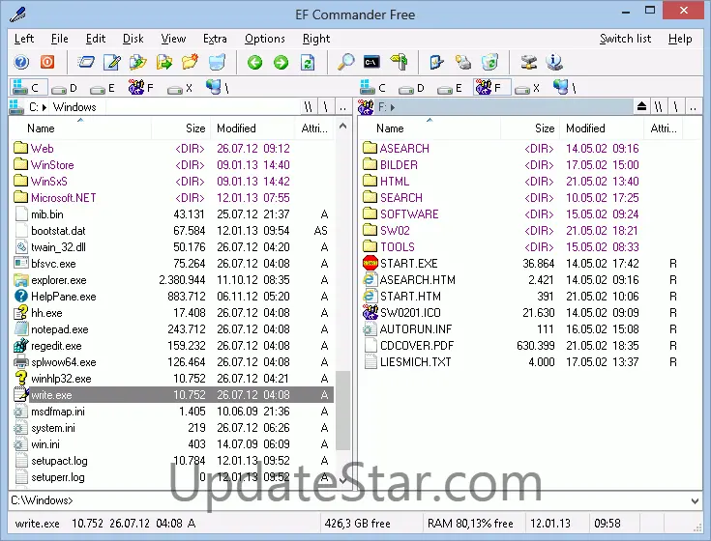Open the Left menu
This screenshot has height=541, width=711.
point(24,39)
